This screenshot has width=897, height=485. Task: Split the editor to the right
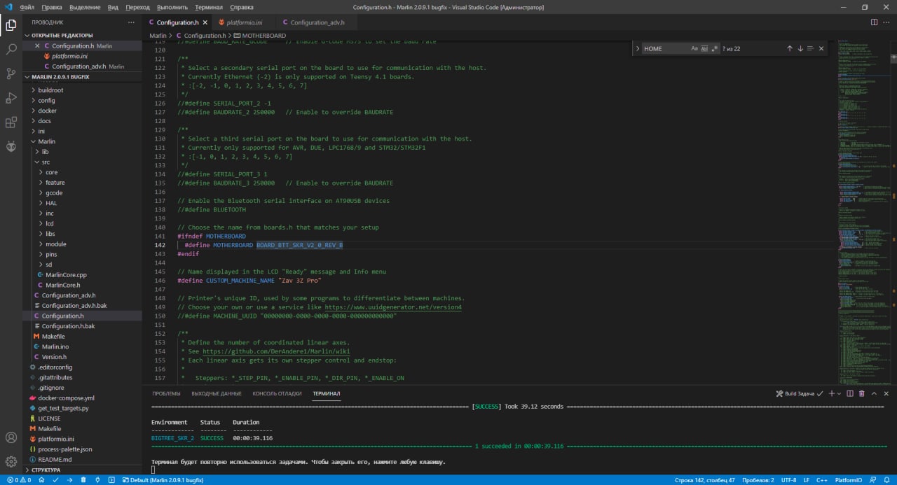point(874,22)
